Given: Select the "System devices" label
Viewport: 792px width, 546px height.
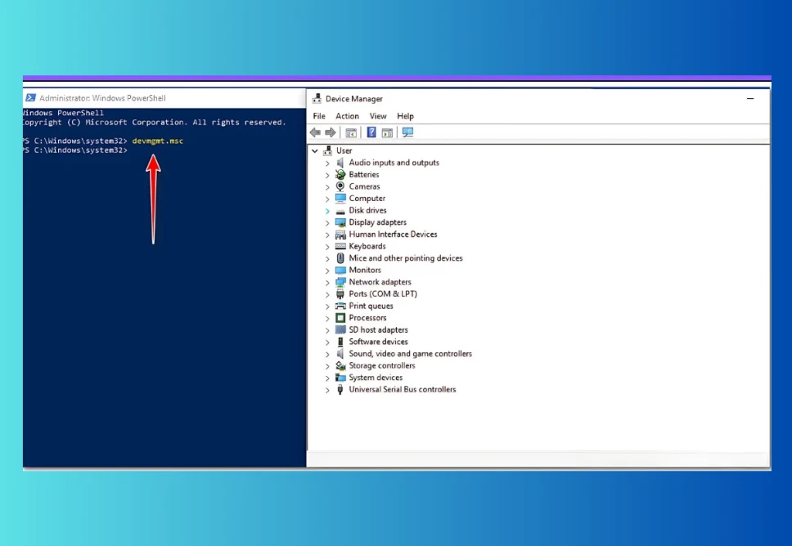Looking at the screenshot, I should [x=376, y=378].
